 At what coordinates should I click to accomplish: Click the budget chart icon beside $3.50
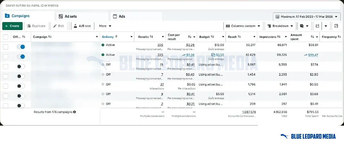click(x=213, y=55)
